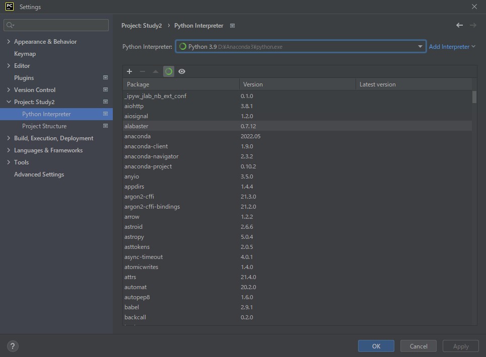Screen dimensions: 486x357
Task: Click the install package plus icon
Action: (x=129, y=71)
